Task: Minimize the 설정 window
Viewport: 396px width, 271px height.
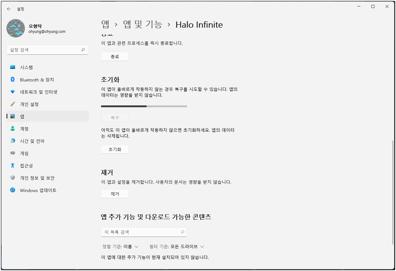Action: point(359,6)
